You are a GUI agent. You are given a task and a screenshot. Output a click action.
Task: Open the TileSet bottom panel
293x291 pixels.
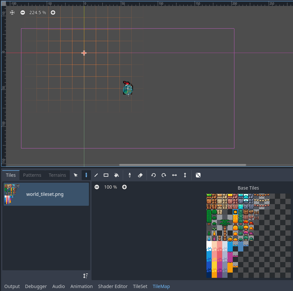pos(140,286)
